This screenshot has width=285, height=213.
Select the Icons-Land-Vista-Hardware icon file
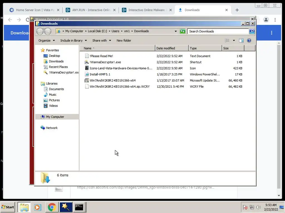click(87, 68)
